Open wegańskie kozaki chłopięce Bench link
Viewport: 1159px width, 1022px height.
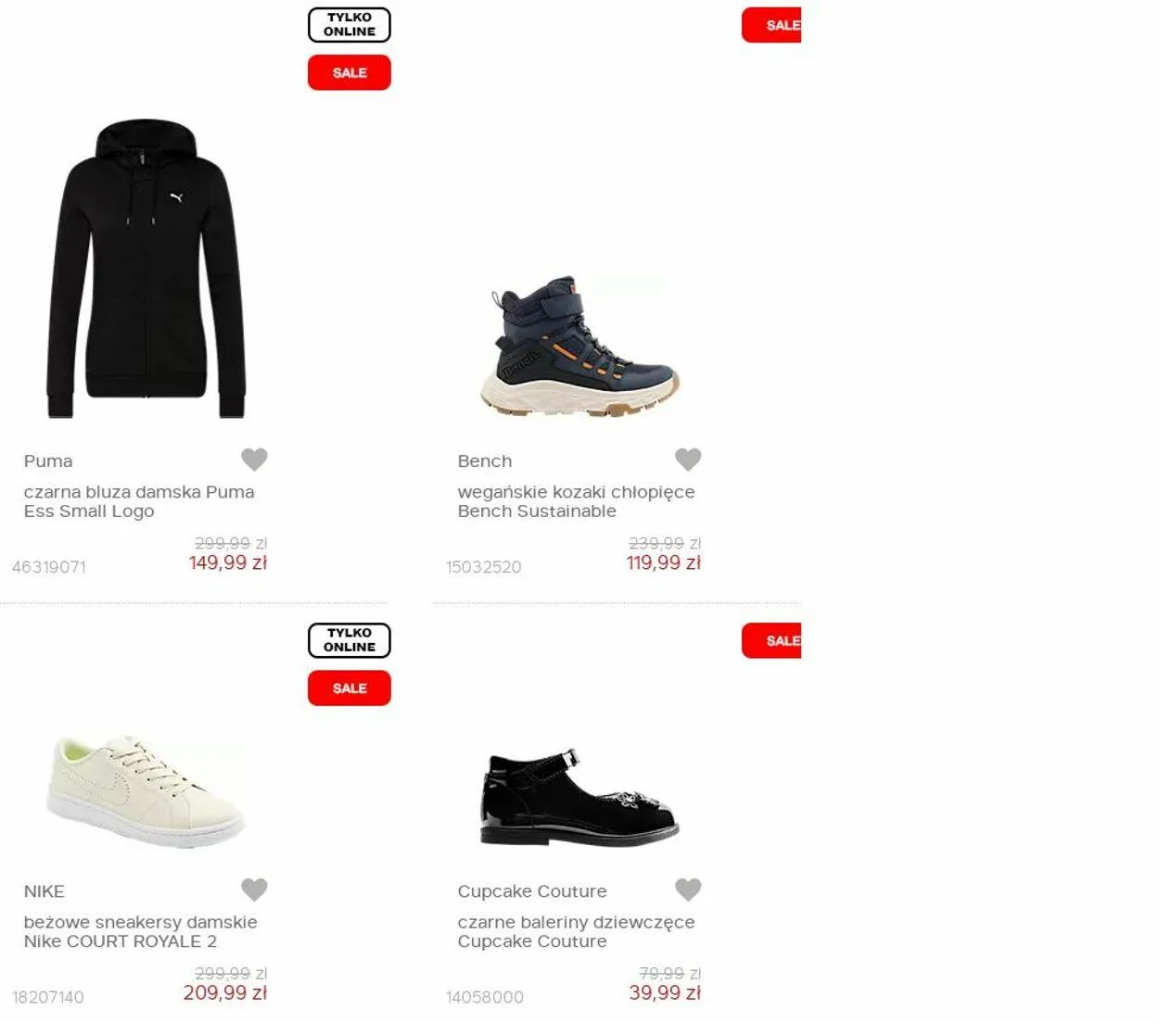(x=576, y=501)
